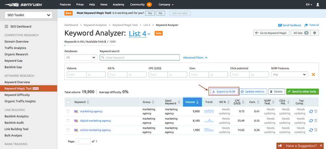This screenshot has height=149, width=326.
Task: Click the Update metrics button
Action: click(253, 91)
